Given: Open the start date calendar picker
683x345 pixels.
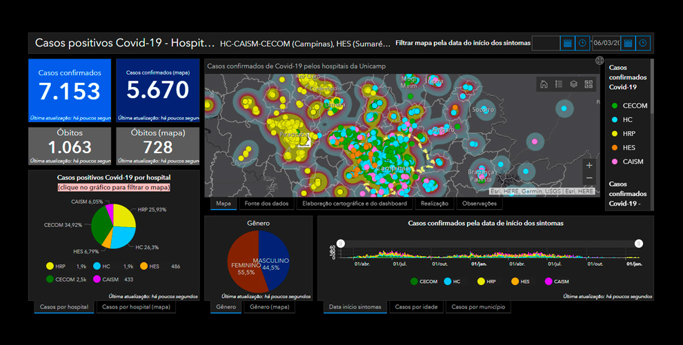Looking at the screenshot, I should point(567,43).
